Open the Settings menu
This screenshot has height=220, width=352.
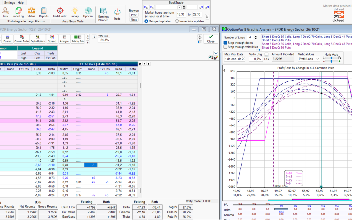9,3
